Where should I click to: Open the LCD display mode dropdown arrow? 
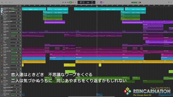click(x=95, y=2)
